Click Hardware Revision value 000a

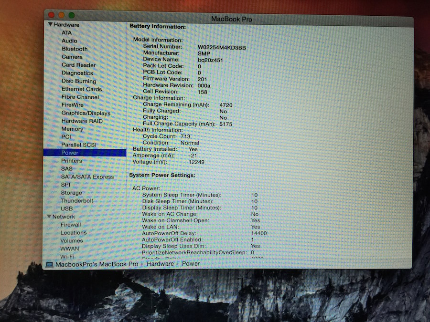click(204, 85)
